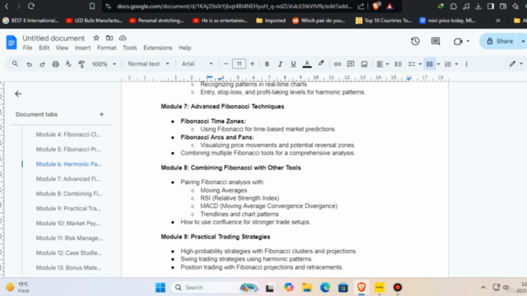
Task: Search the menus magnifier icon
Action: (x=15, y=64)
